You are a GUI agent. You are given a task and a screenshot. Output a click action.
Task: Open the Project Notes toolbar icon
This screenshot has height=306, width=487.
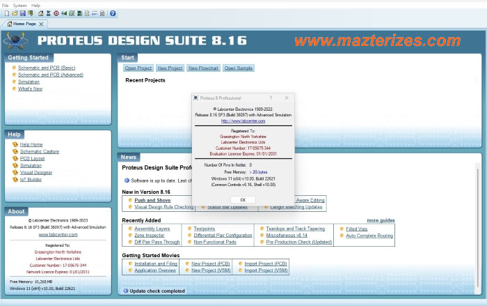(x=102, y=13)
